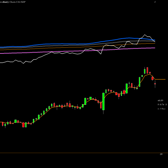Viewport: 168px width, 168px height.
Task: Select the white indicator line peak
Action: point(145,35)
